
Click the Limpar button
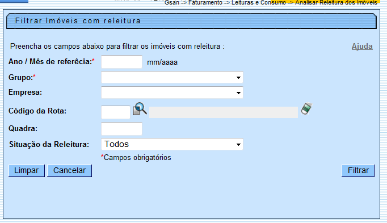(x=27, y=170)
